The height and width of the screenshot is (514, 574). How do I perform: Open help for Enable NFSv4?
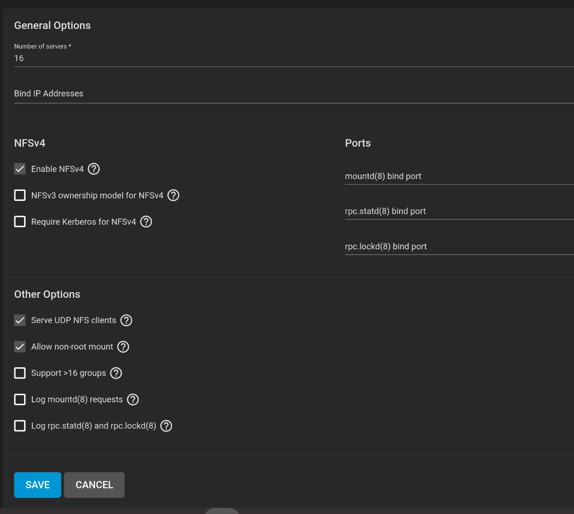click(94, 169)
